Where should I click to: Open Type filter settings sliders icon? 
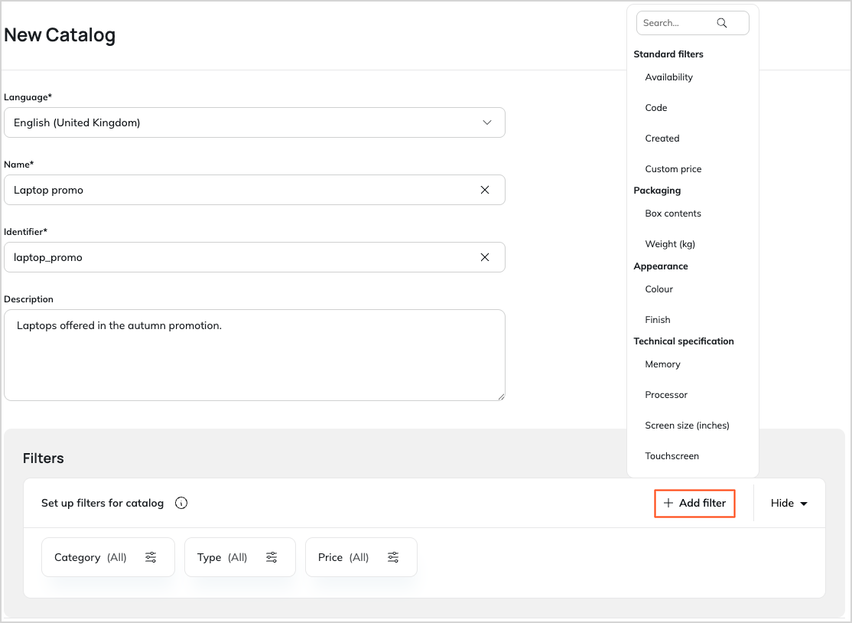click(x=272, y=557)
